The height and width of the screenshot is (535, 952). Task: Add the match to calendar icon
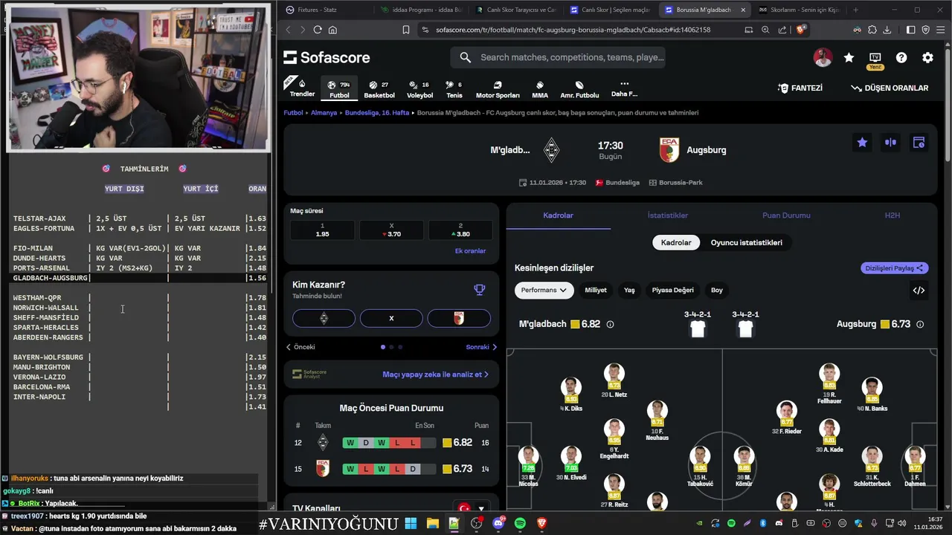pos(919,143)
